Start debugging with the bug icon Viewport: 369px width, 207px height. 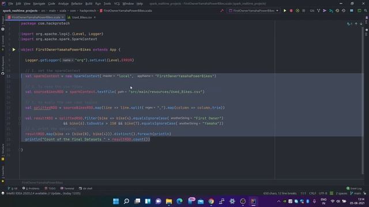point(291,10)
